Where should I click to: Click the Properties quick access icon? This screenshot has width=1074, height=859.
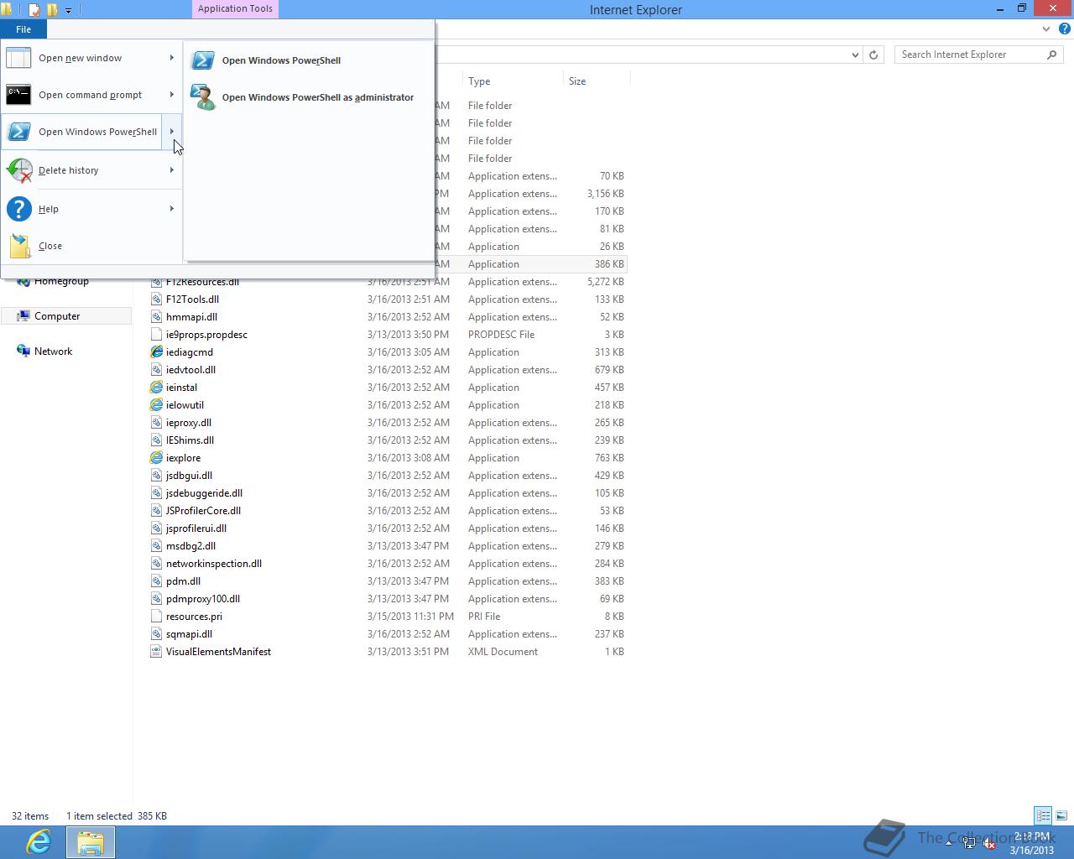point(34,10)
